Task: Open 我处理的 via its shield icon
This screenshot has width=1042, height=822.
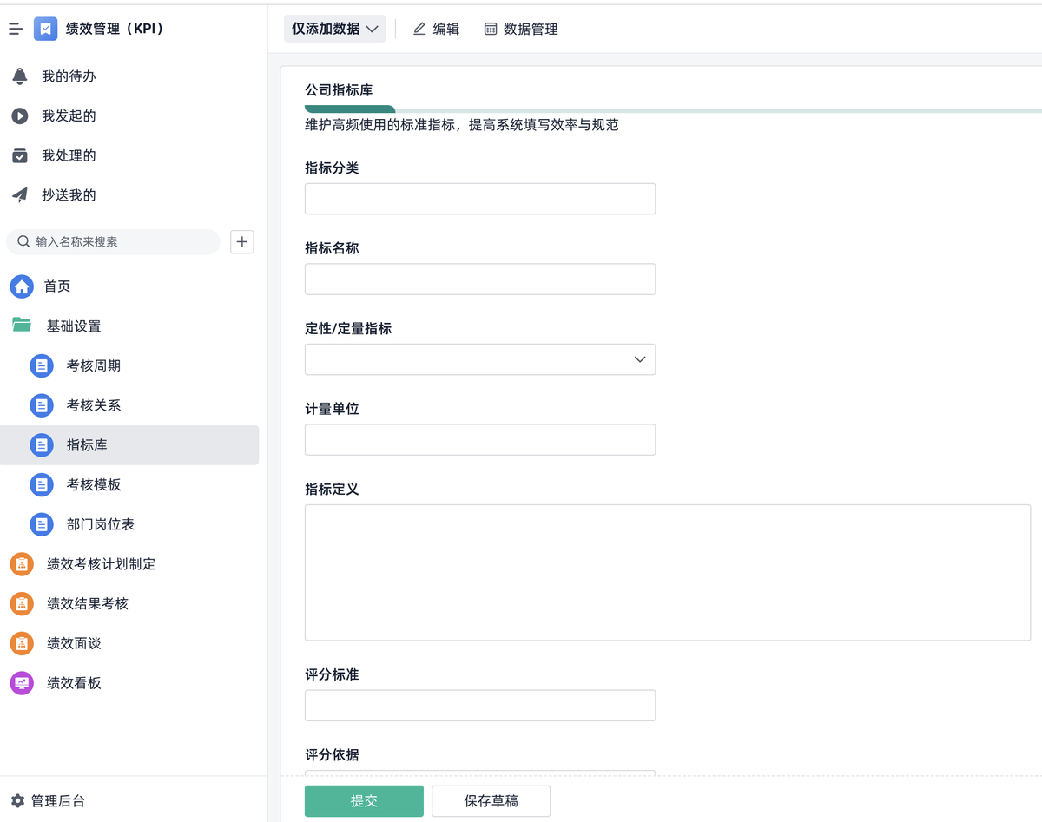Action: (x=22, y=155)
